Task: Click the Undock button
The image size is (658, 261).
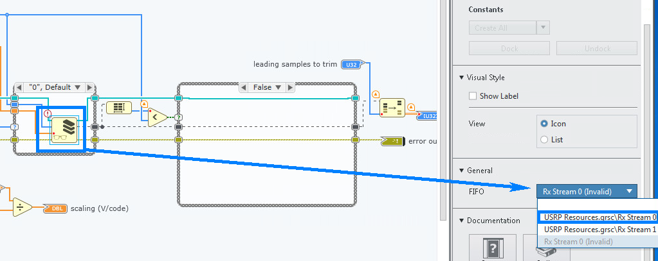Action: (x=596, y=49)
